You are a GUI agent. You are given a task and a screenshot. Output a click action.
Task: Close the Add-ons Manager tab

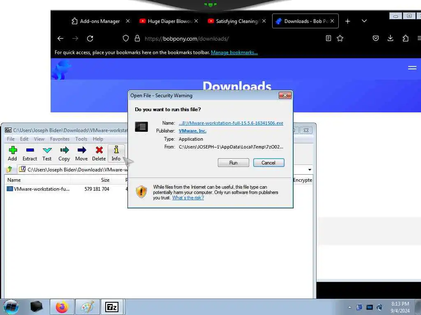pyautogui.click(x=128, y=21)
